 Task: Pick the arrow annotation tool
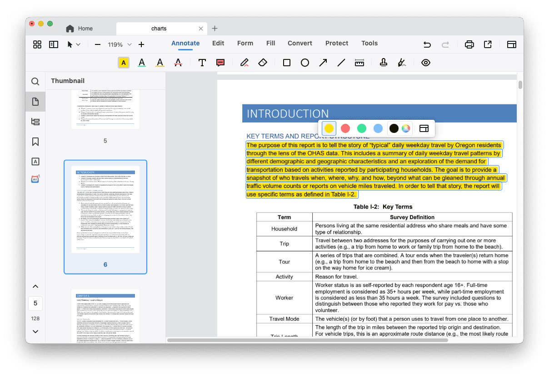point(323,63)
